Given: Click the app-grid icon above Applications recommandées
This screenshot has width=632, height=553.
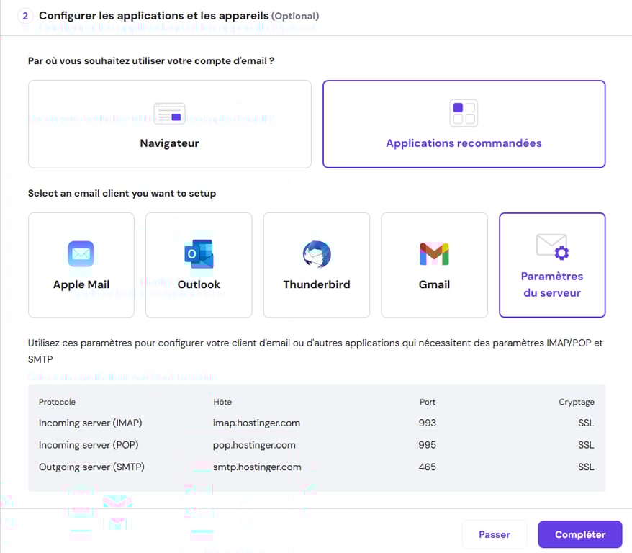Looking at the screenshot, I should [463, 112].
